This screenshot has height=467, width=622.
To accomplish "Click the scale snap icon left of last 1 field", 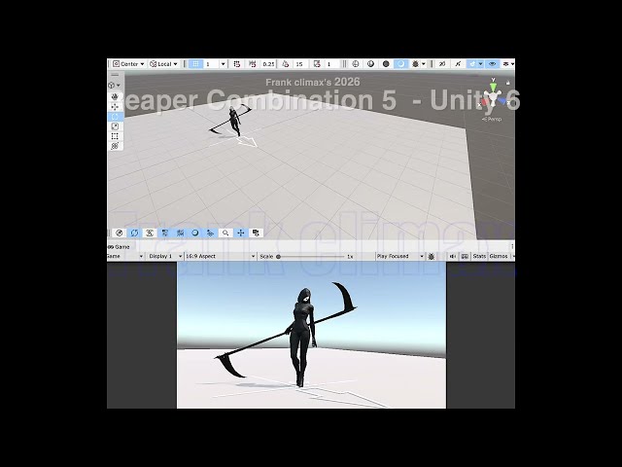I will [x=317, y=64].
